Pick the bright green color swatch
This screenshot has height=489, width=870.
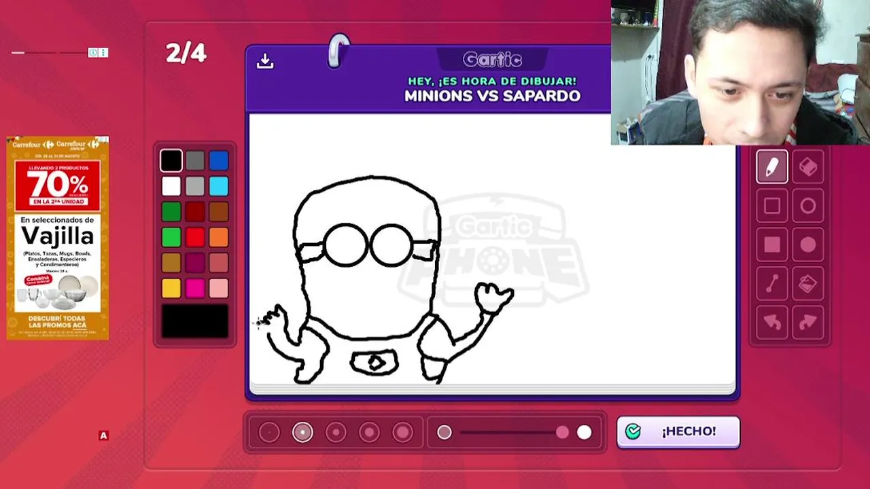[x=171, y=237]
